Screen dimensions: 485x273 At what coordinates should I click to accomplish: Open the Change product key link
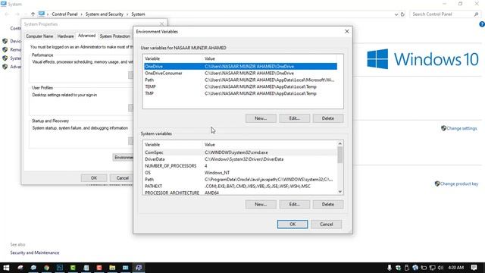[459, 184]
